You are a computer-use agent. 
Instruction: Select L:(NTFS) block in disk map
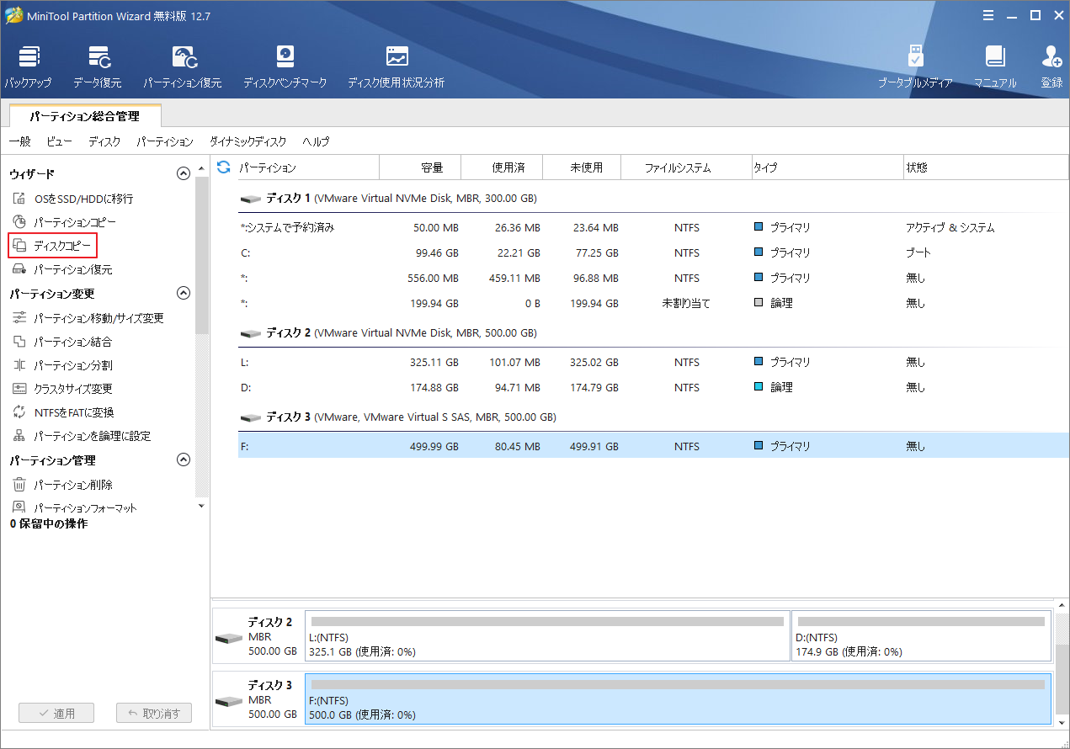point(547,636)
